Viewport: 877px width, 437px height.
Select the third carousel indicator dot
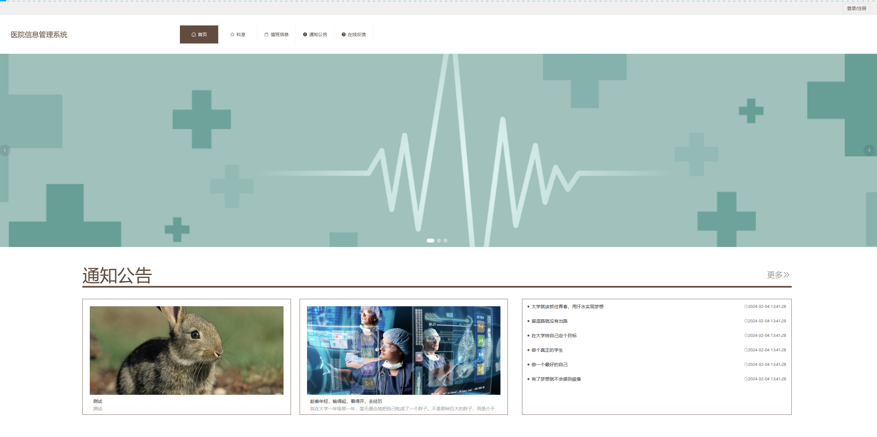coord(445,241)
